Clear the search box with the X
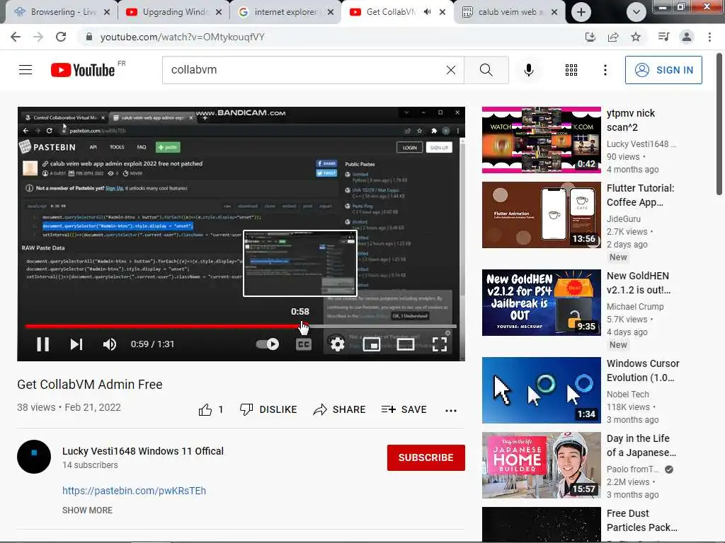Screen dimensions: 725x543 point(451,70)
